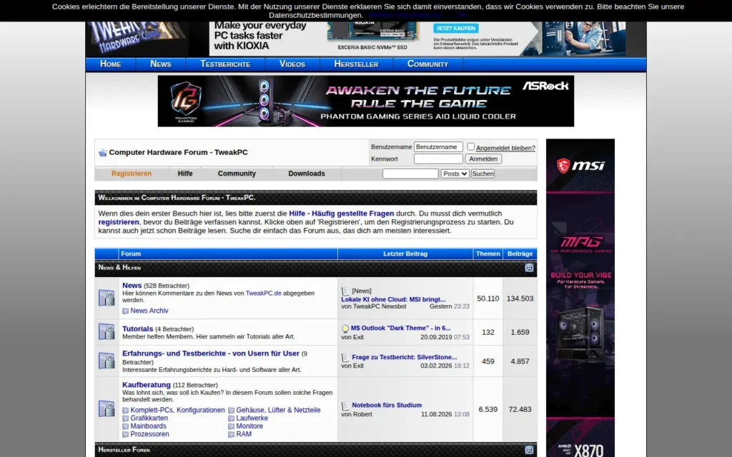Open Lokale KI ohne Cloud post link
This screenshot has width=732, height=457.
point(393,299)
